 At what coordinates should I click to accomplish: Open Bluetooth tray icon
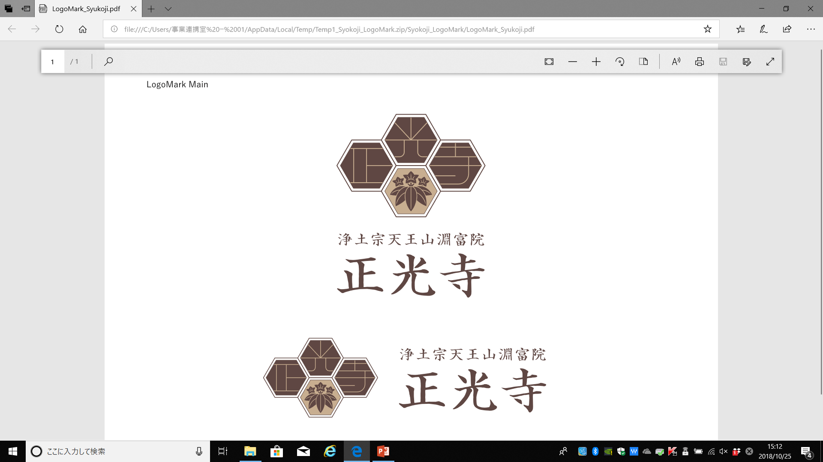(x=595, y=451)
